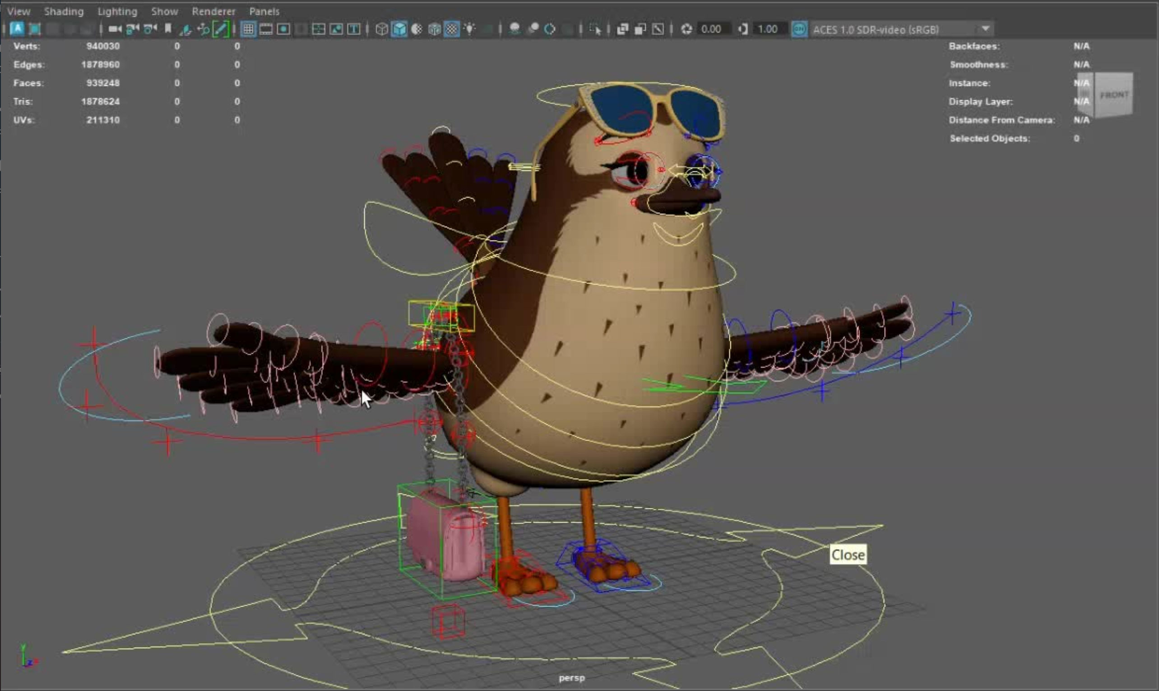Click the Exposure reset icon
The height and width of the screenshot is (691, 1159).
686,29
